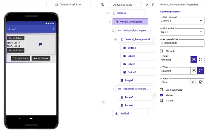Set Height to fill parent icon

pos(201,60)
